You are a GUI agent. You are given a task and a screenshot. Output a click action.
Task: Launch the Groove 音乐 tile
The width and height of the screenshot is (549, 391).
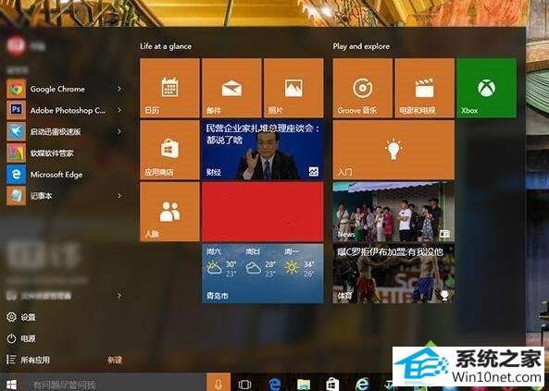[x=363, y=88]
